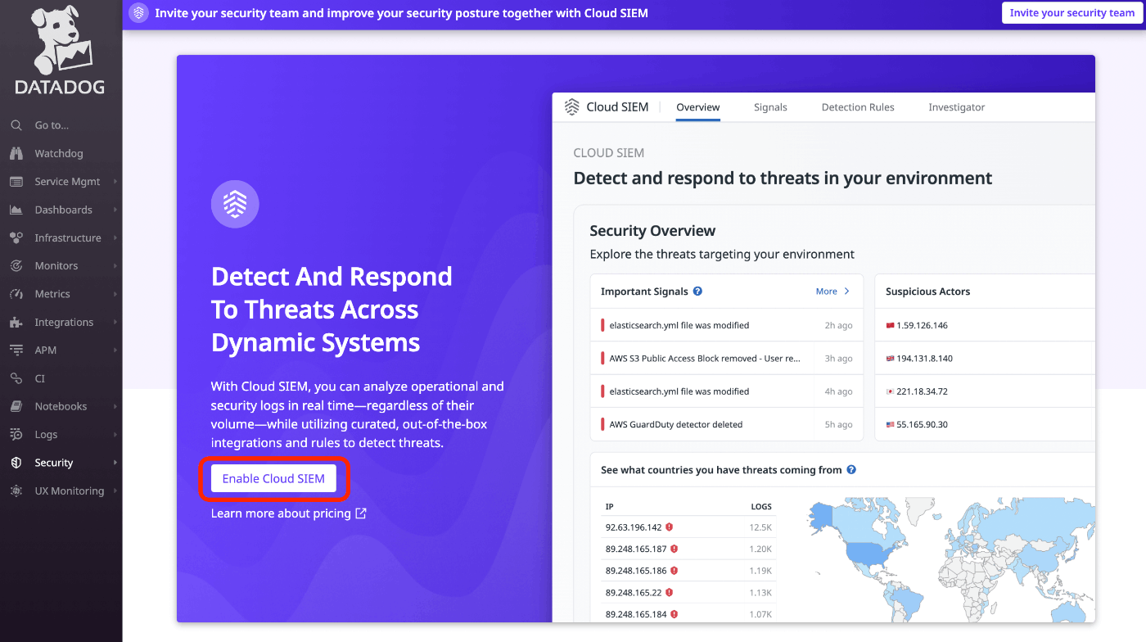Viewport: 1146px width, 642px height.
Task: Expand the Security submenu arrow
Action: click(x=115, y=463)
